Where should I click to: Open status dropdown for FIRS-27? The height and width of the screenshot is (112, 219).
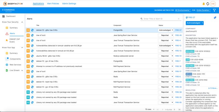(x=166, y=30)
